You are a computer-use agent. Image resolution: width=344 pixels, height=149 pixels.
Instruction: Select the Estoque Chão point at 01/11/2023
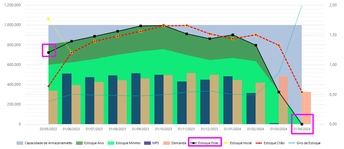coord(187,25)
